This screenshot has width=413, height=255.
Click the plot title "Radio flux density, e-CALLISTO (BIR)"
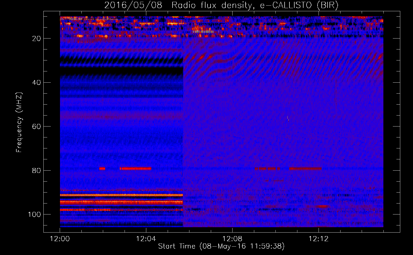[255, 5]
